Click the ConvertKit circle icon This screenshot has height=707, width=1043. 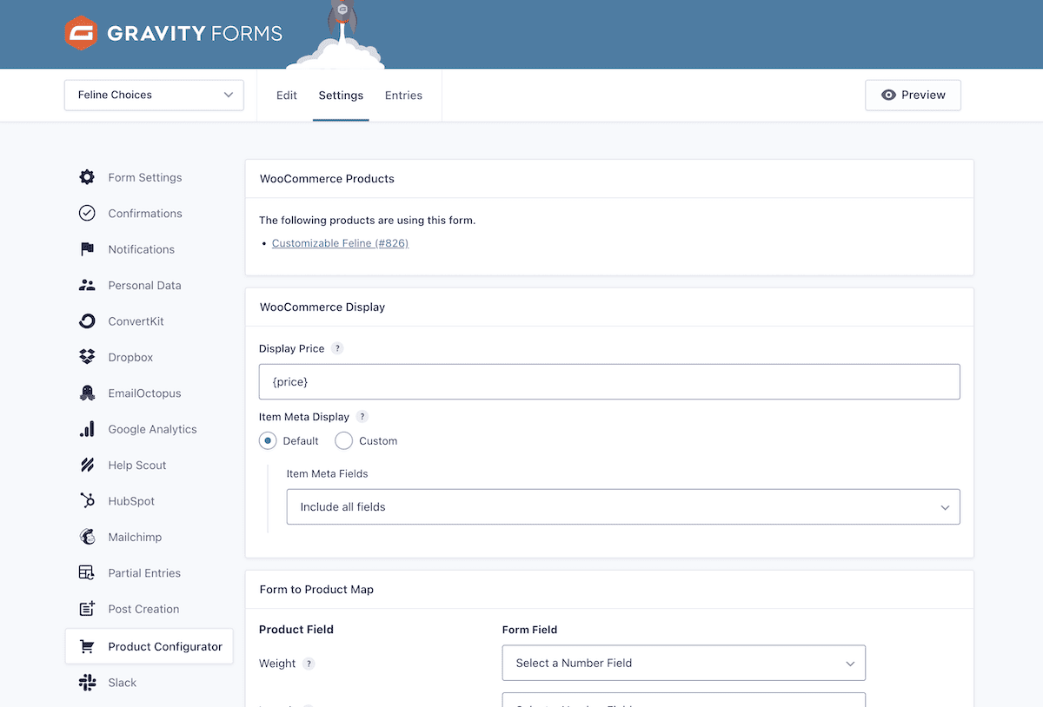coord(87,321)
